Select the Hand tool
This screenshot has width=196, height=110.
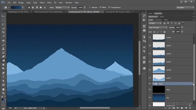(x=3, y=89)
